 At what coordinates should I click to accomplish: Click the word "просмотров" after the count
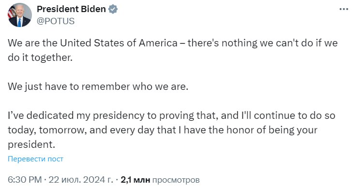(176, 180)
